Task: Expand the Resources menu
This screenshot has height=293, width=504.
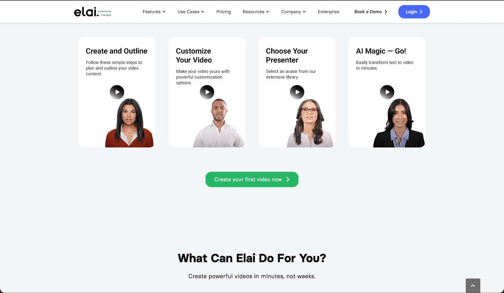Action: click(256, 12)
